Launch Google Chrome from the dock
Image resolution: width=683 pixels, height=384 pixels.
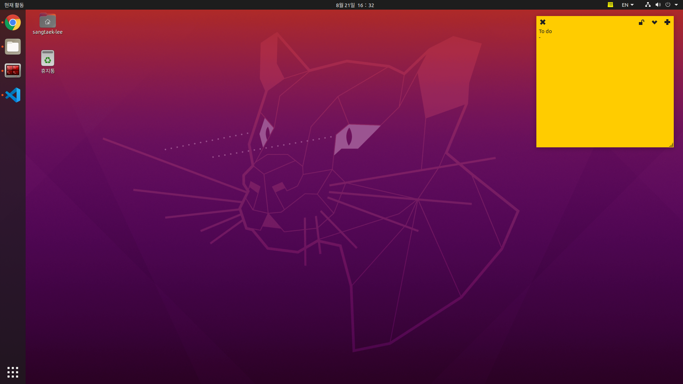click(x=12, y=22)
